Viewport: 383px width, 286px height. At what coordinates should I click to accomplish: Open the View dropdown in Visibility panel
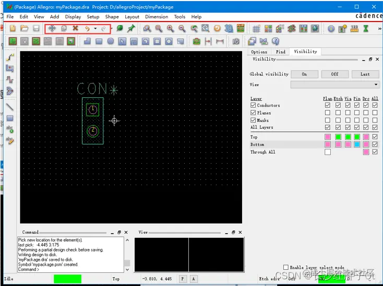pyautogui.click(x=335, y=85)
